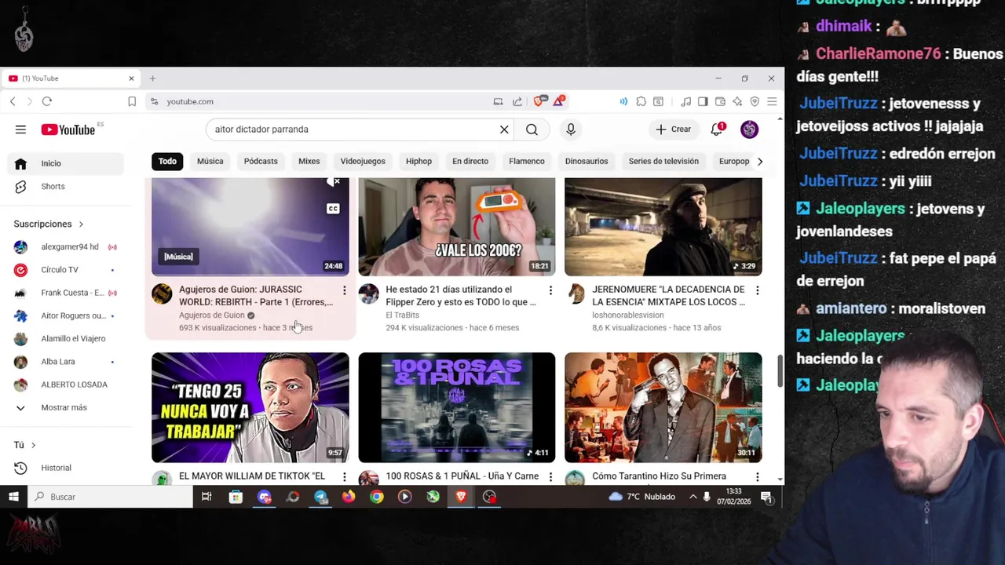Image resolution: width=1005 pixels, height=565 pixels.
Task: Open Historial in the sidebar
Action: pos(66,468)
